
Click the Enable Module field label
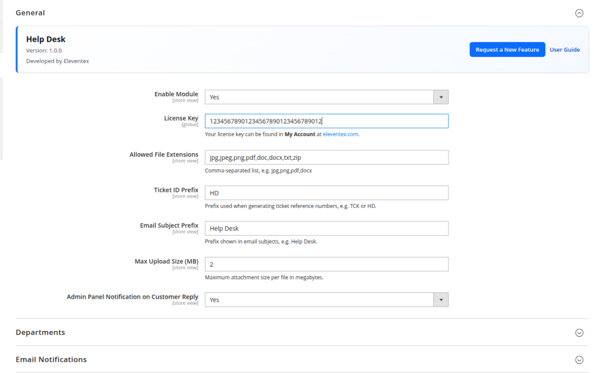pos(176,94)
